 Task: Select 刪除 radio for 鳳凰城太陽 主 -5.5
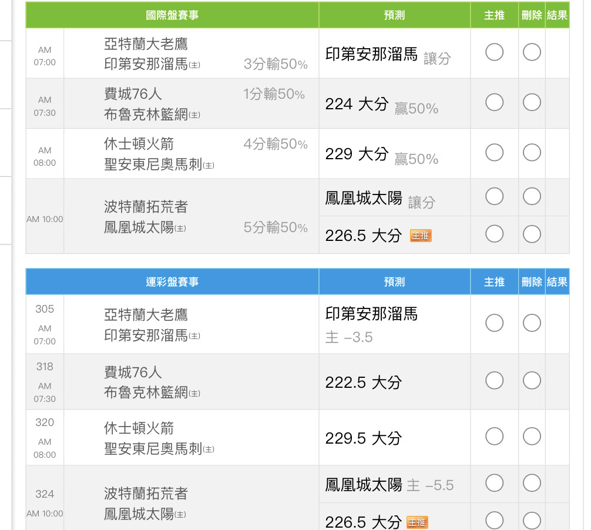click(x=532, y=483)
